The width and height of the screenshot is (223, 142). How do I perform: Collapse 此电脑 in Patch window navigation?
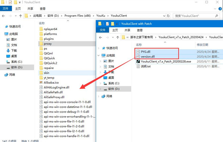(x=99, y=56)
